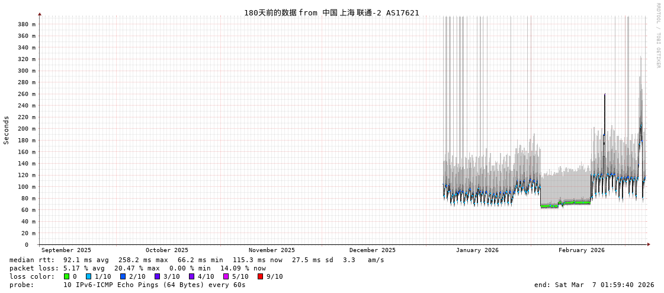Viewport: 664px width, 293px height.
Task: Click the packet loss statistics line
Action: [x=137, y=268]
